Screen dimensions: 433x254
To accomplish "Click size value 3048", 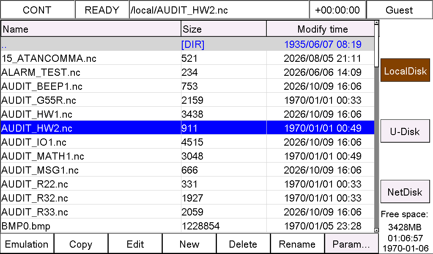I will (192, 156).
